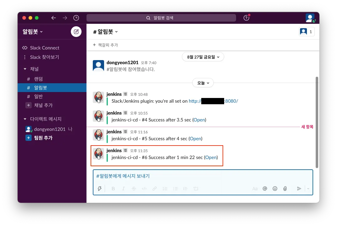This screenshot has height=226, width=337.
Task: Go forward with the right arrow
Action: [65, 18]
